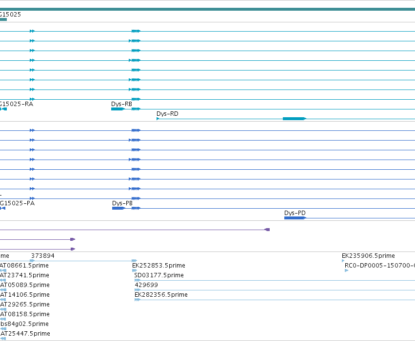Screen dimensions: 415x341
Task: Open the G15025-PA label
Action: tap(17, 203)
